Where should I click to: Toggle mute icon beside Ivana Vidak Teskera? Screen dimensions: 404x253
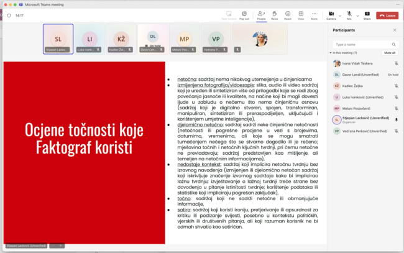pyautogui.click(x=396, y=63)
